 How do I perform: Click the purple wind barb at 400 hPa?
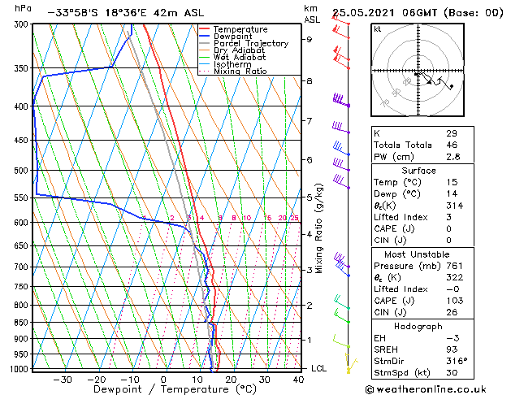tap(341, 100)
